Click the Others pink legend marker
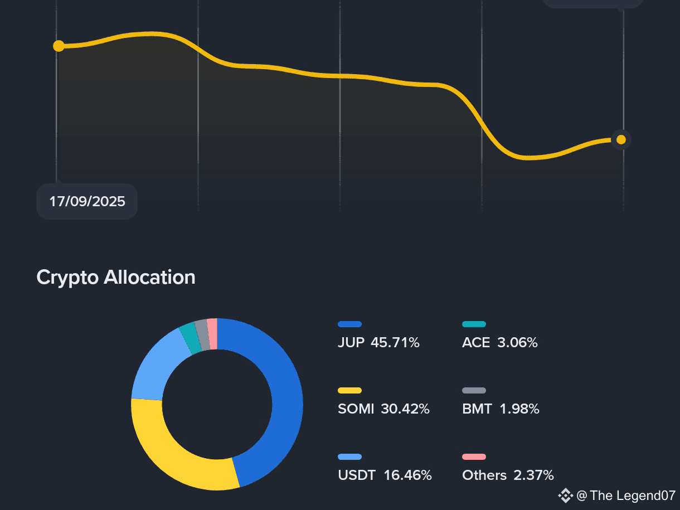The height and width of the screenshot is (510, 680). [474, 456]
